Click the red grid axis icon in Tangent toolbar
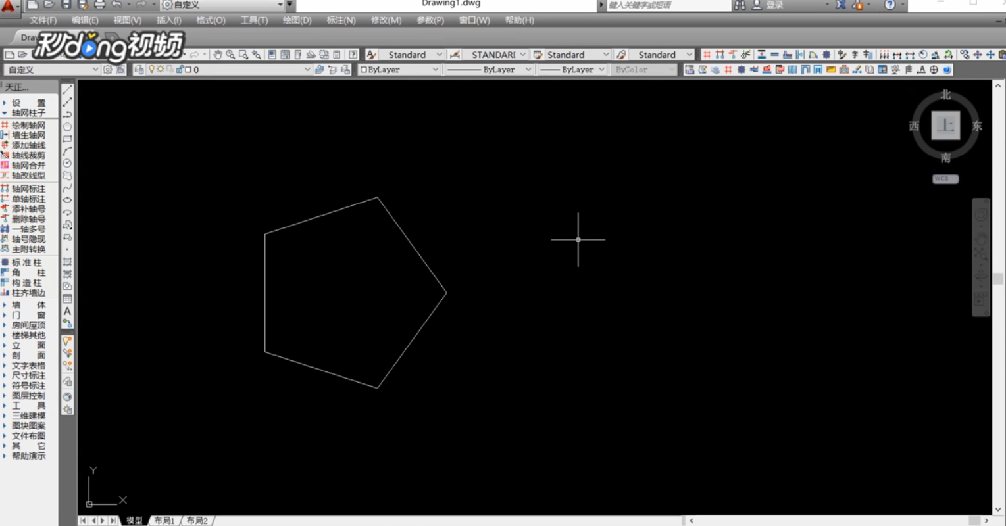Viewport: 1006px width, 526px height. click(707, 55)
